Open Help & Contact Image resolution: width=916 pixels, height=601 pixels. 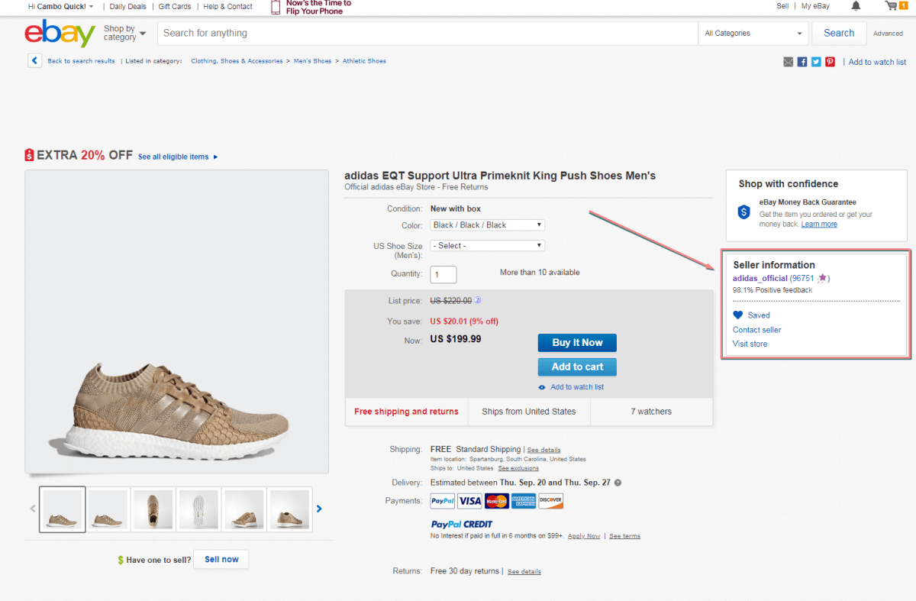tap(227, 6)
